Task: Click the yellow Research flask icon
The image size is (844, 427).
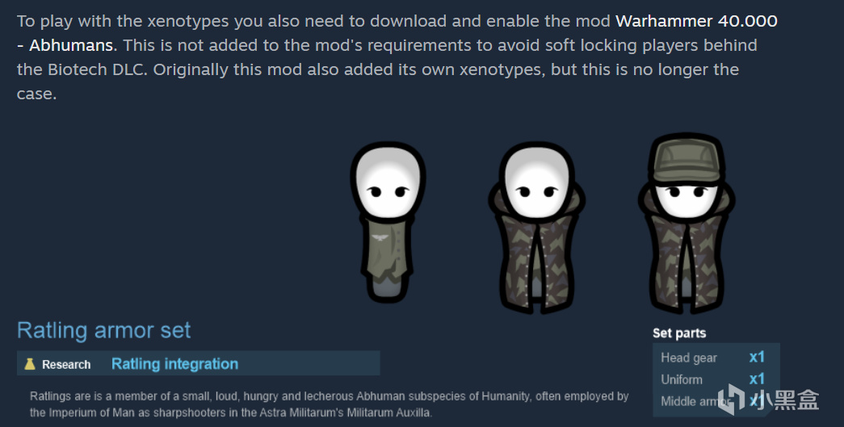Action: [x=30, y=364]
